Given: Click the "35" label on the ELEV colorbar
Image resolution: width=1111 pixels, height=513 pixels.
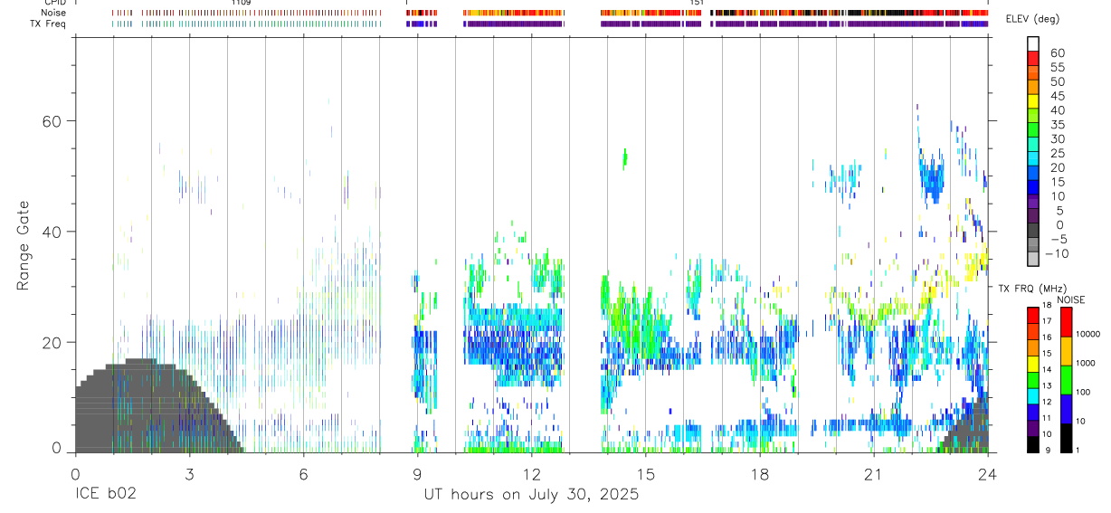Looking at the screenshot, I should tap(1058, 125).
